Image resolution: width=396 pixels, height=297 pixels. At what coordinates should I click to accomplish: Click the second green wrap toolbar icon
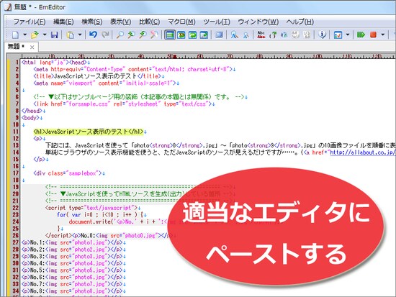click(181, 35)
